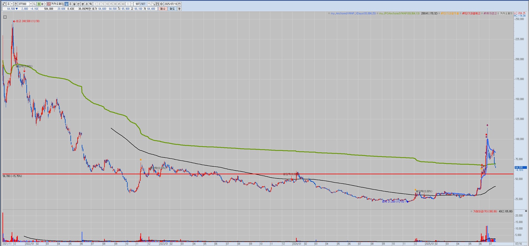Click the speaker sound icon

coord(42,4)
